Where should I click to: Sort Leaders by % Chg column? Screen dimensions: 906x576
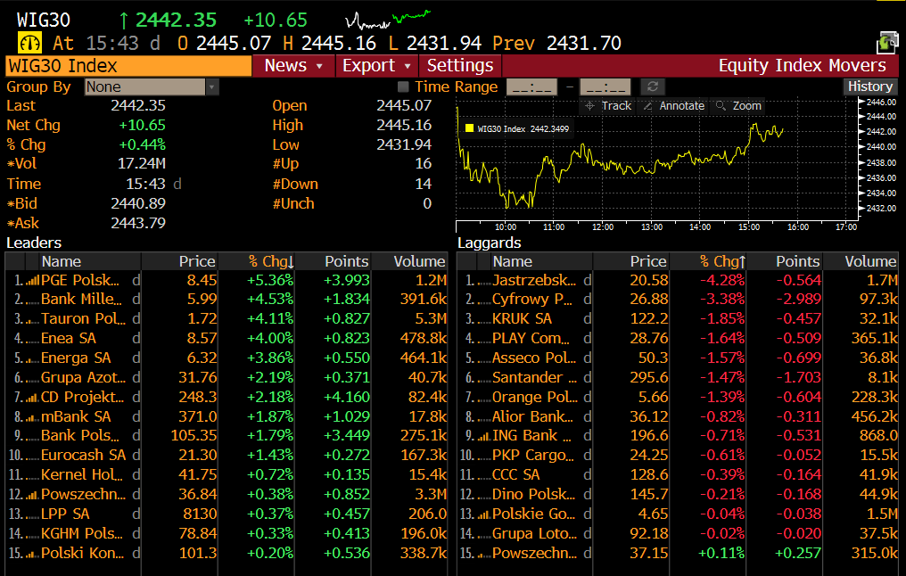[270, 261]
